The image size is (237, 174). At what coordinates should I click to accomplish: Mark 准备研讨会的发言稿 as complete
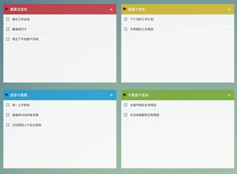coord(8,115)
